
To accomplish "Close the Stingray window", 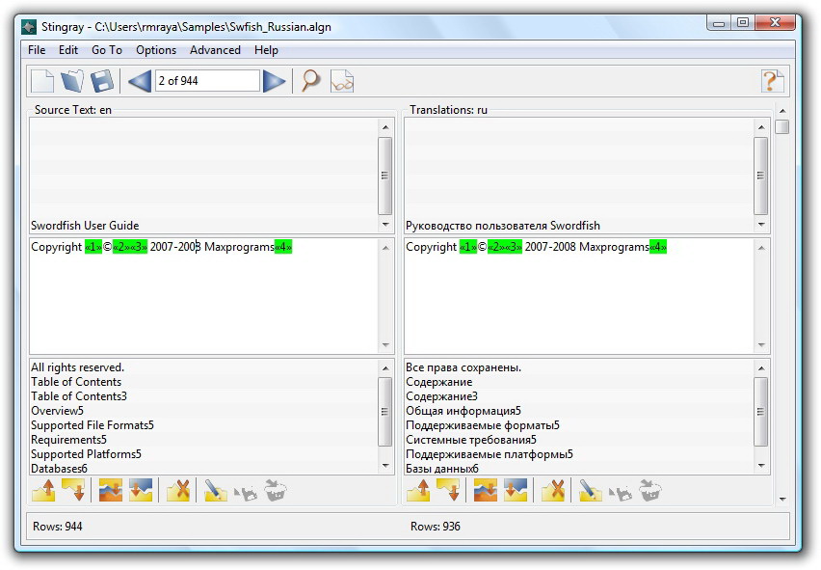I will [x=776, y=22].
